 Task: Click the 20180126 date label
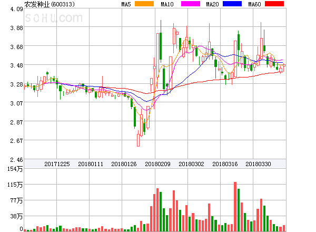point(124,164)
